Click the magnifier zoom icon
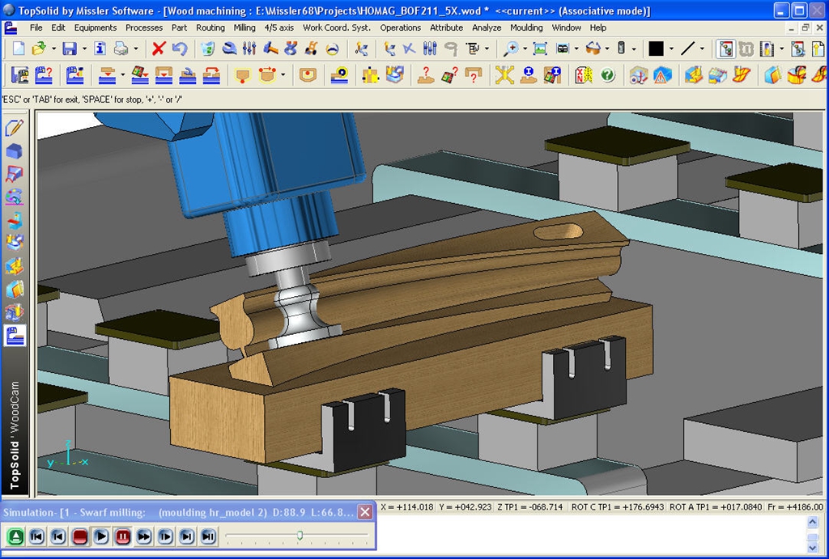 pyautogui.click(x=510, y=49)
